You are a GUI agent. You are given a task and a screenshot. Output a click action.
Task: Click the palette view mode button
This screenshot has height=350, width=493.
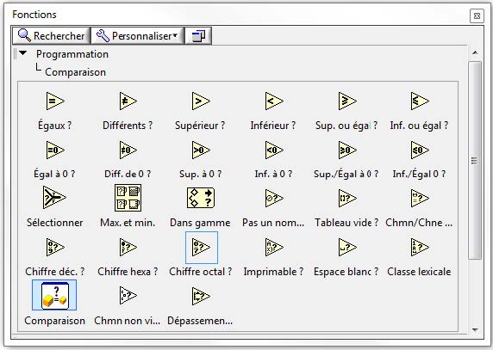coord(198,36)
